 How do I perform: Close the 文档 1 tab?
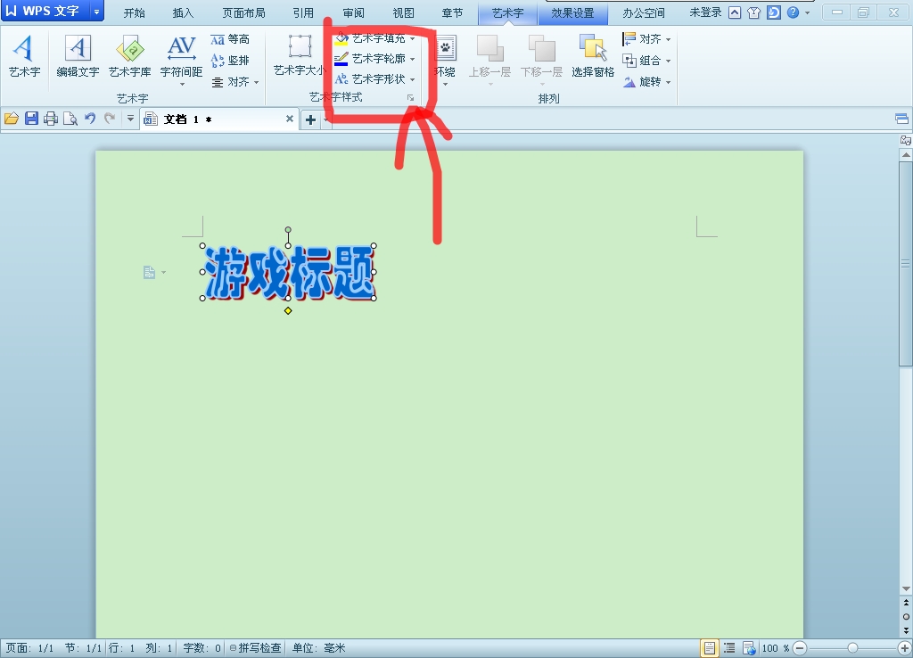(290, 119)
